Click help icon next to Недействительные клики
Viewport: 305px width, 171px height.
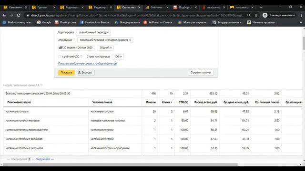tap(41, 85)
